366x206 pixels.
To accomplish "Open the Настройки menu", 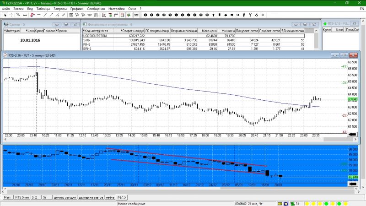I will [117, 9].
